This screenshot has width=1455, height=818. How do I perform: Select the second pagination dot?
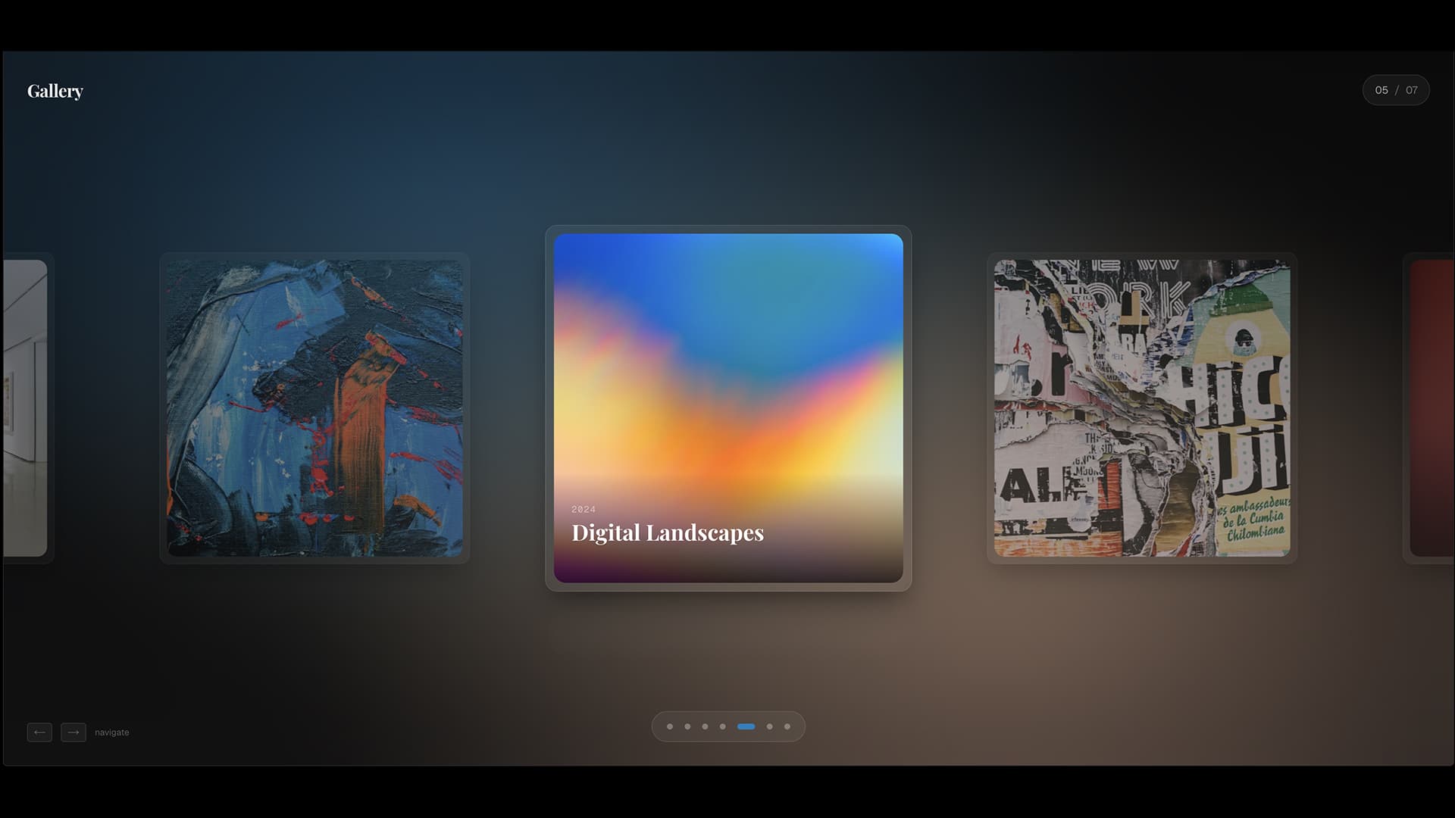pyautogui.click(x=688, y=726)
